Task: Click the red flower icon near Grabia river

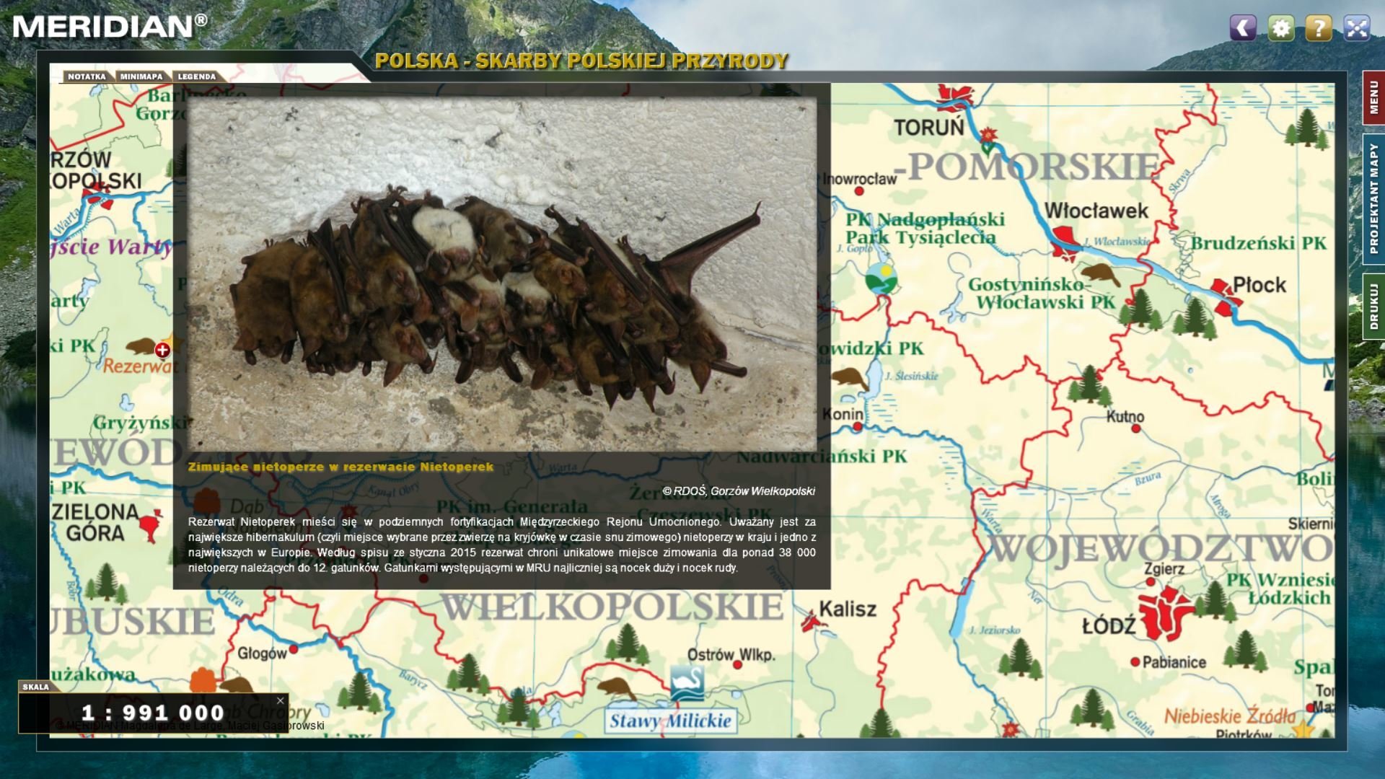Action: [1011, 729]
